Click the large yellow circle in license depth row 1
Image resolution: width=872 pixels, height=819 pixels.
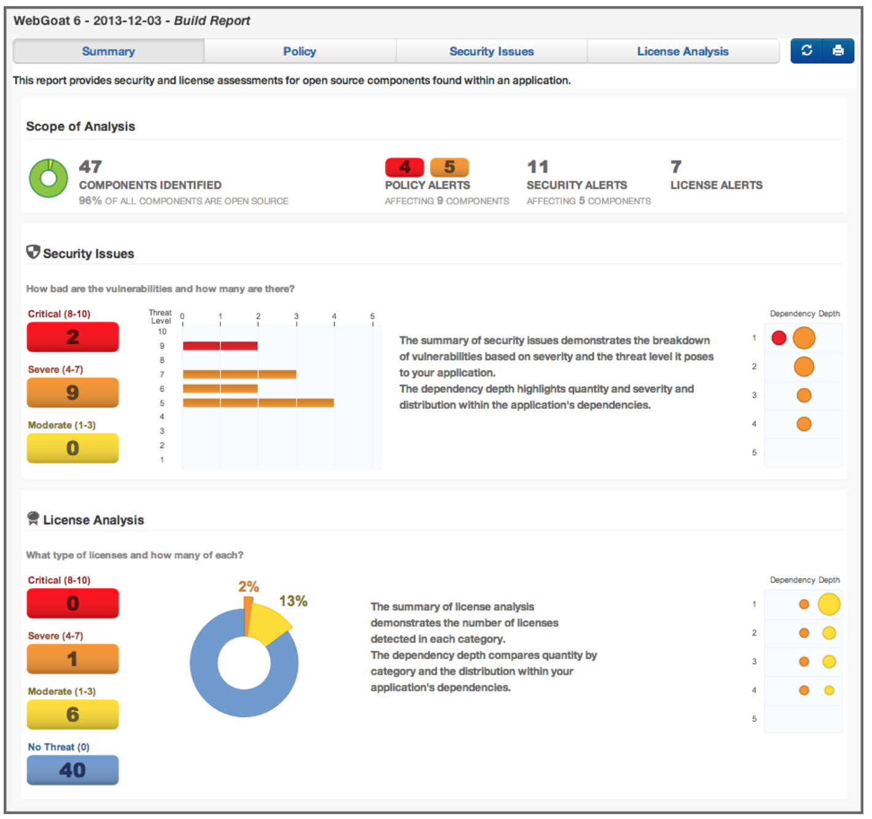828,605
